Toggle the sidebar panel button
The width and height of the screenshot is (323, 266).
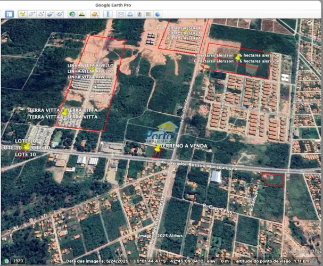(10, 14)
